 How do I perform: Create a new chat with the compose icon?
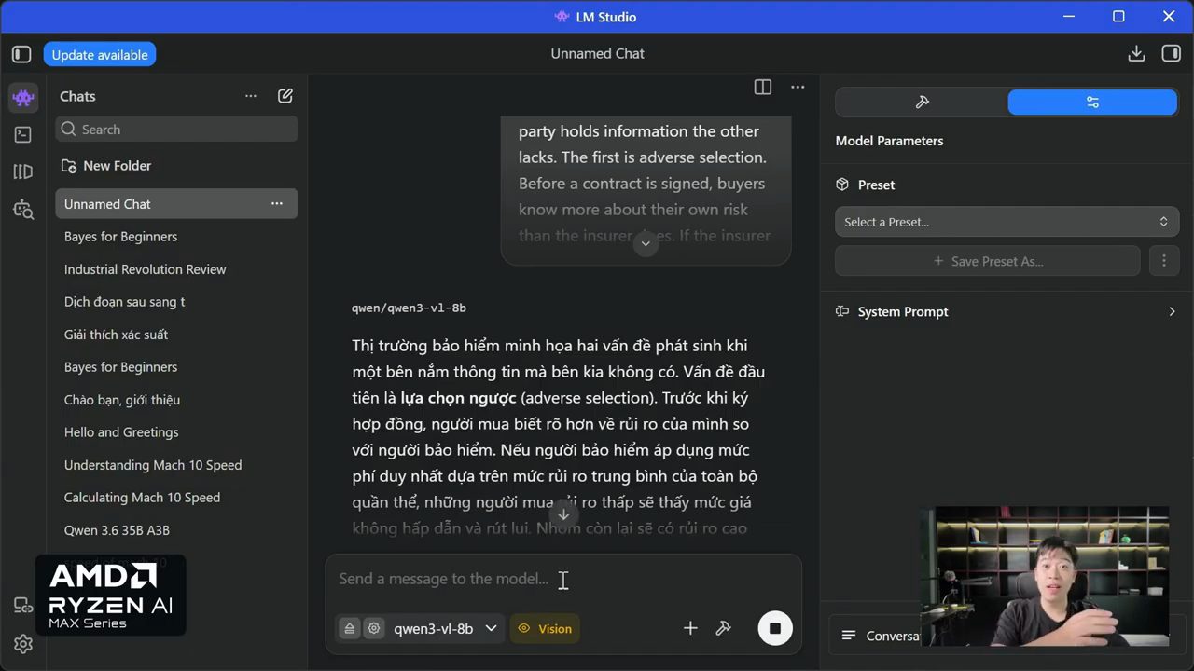pyautogui.click(x=285, y=96)
